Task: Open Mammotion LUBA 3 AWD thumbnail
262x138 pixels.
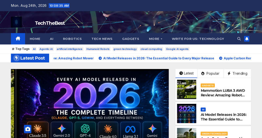Action: click(187, 89)
